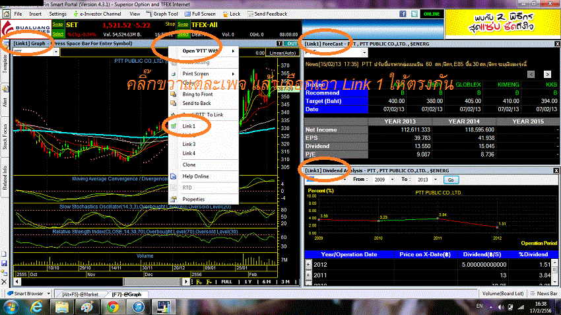
Task: Click the volume speaker icon in the system tray
Action: coord(501,307)
